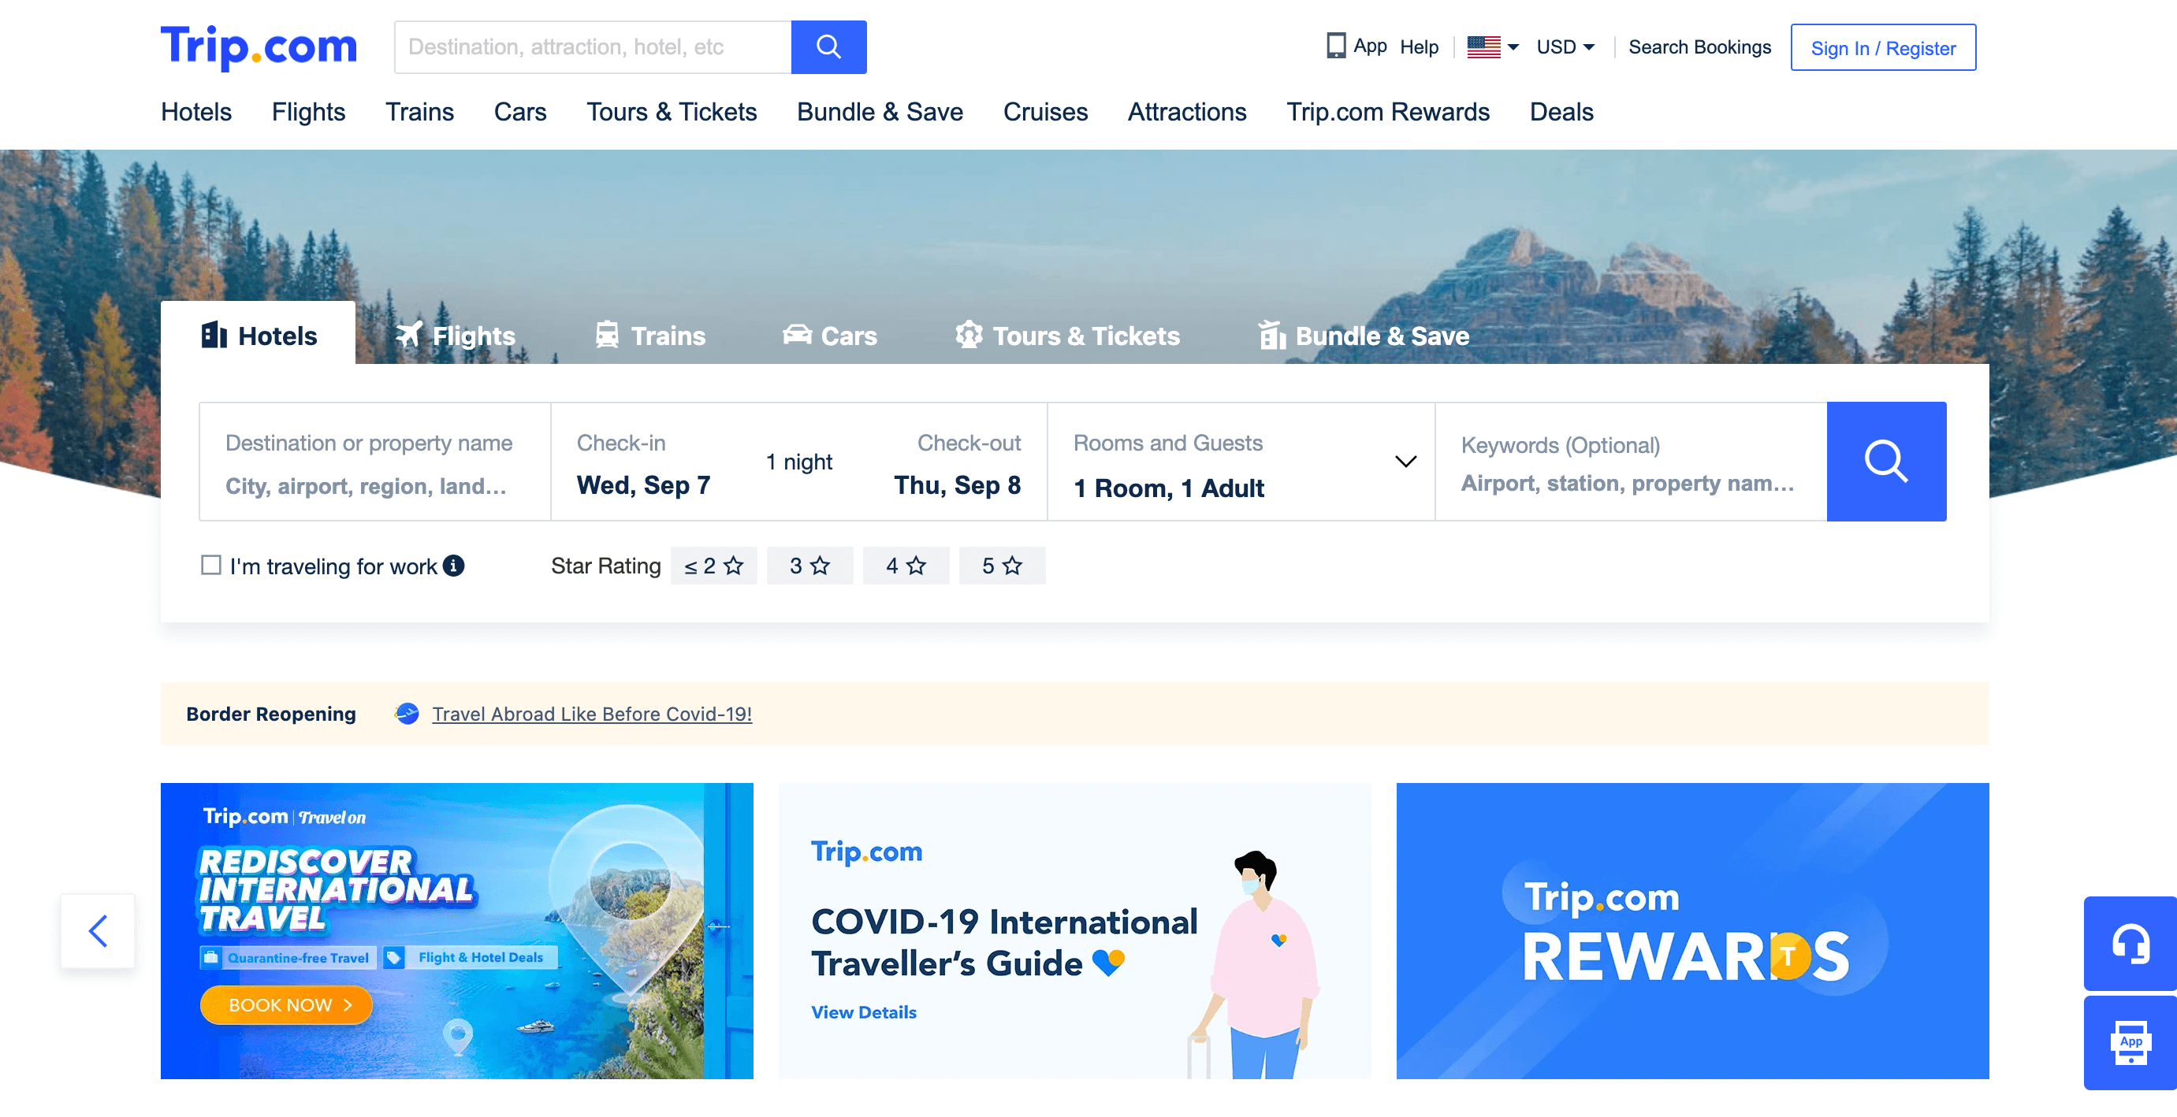2177x1117 pixels.
Task: Open the country flag language dropdown
Action: click(1493, 47)
